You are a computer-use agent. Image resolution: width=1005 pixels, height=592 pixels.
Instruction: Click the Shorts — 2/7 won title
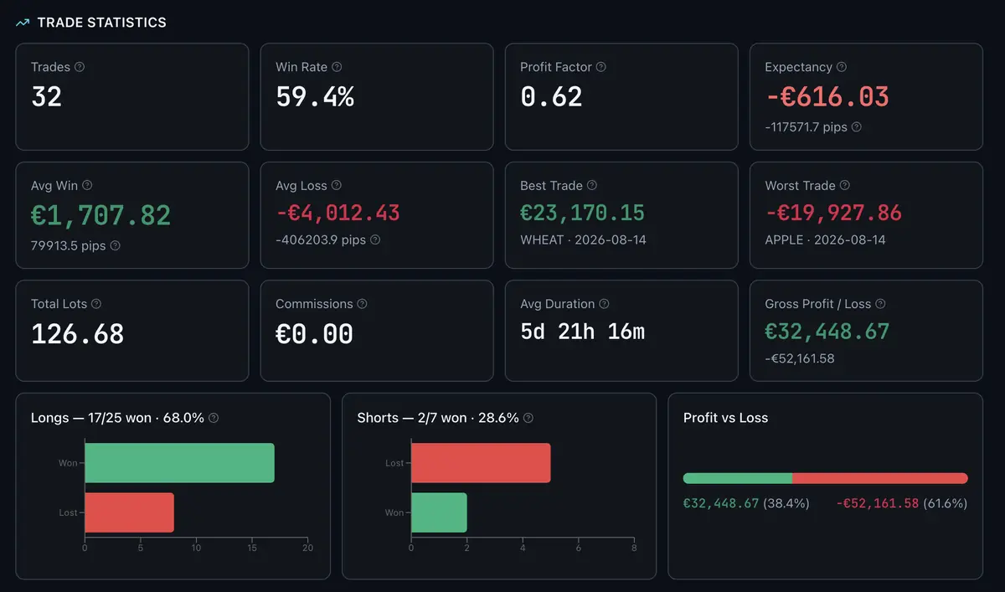[x=438, y=418]
